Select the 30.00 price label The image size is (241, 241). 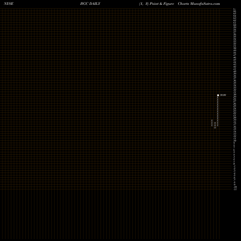[x=223, y=95]
